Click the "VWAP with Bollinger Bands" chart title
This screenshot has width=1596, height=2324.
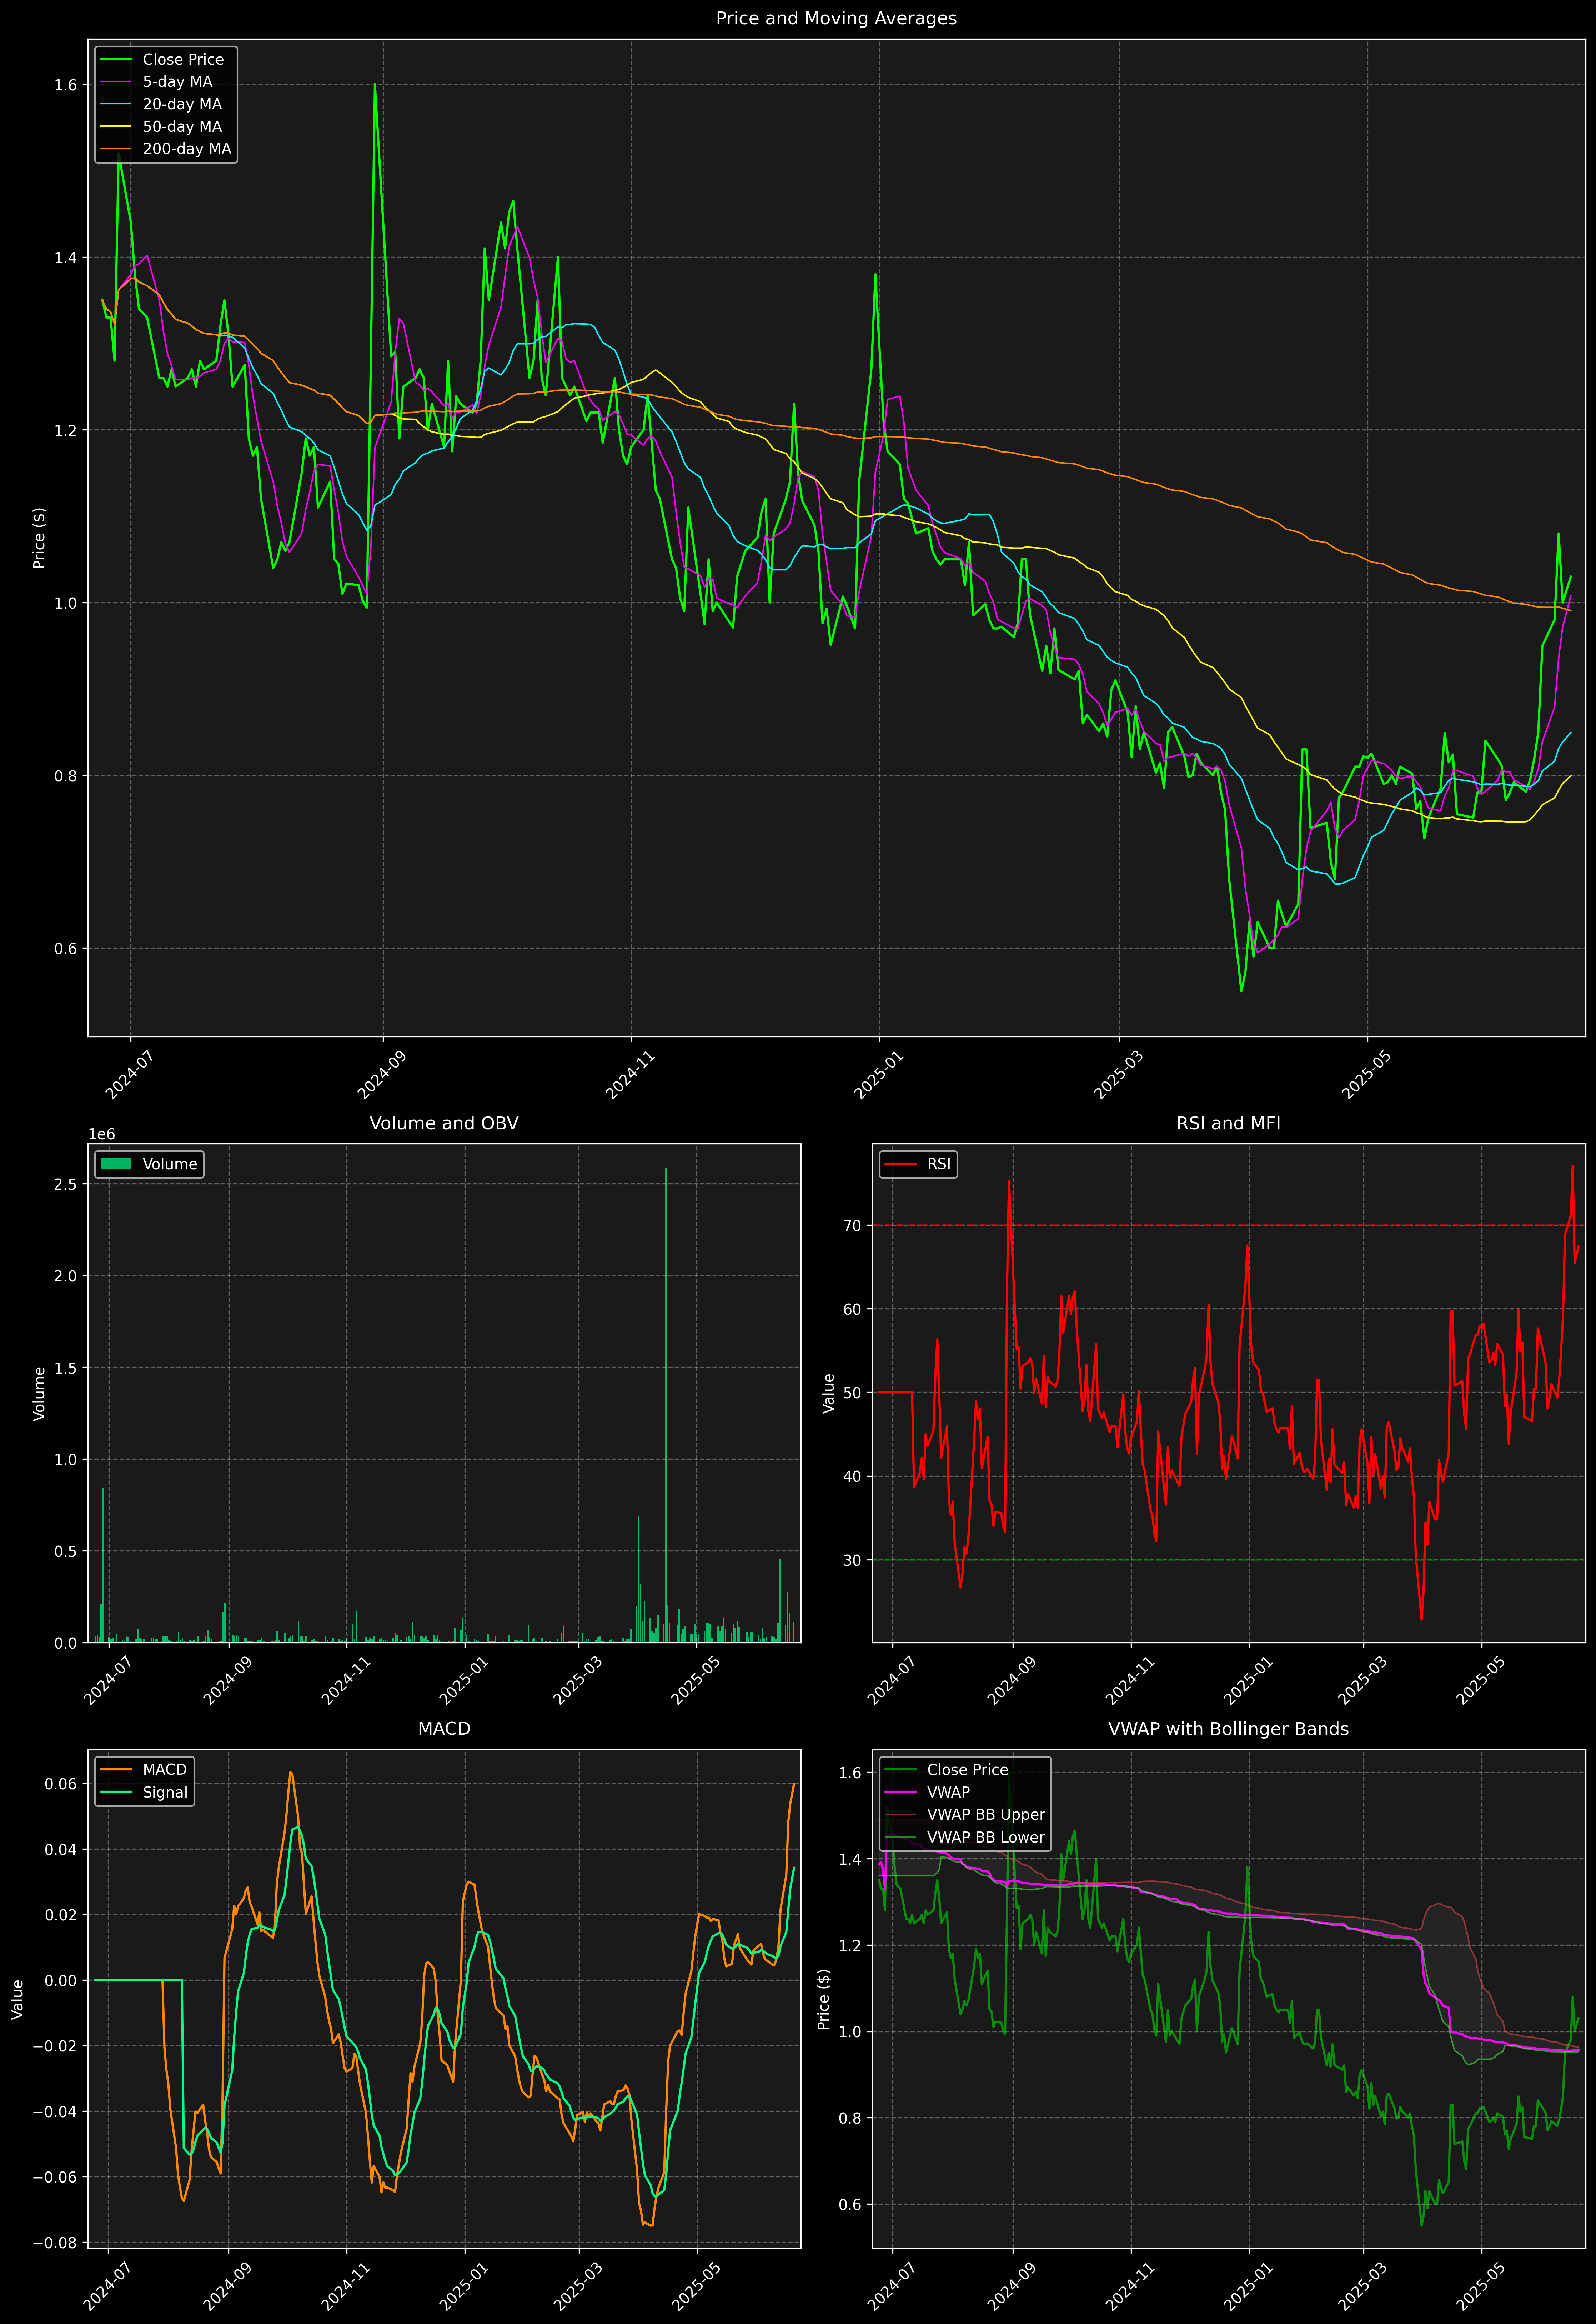(1228, 1729)
